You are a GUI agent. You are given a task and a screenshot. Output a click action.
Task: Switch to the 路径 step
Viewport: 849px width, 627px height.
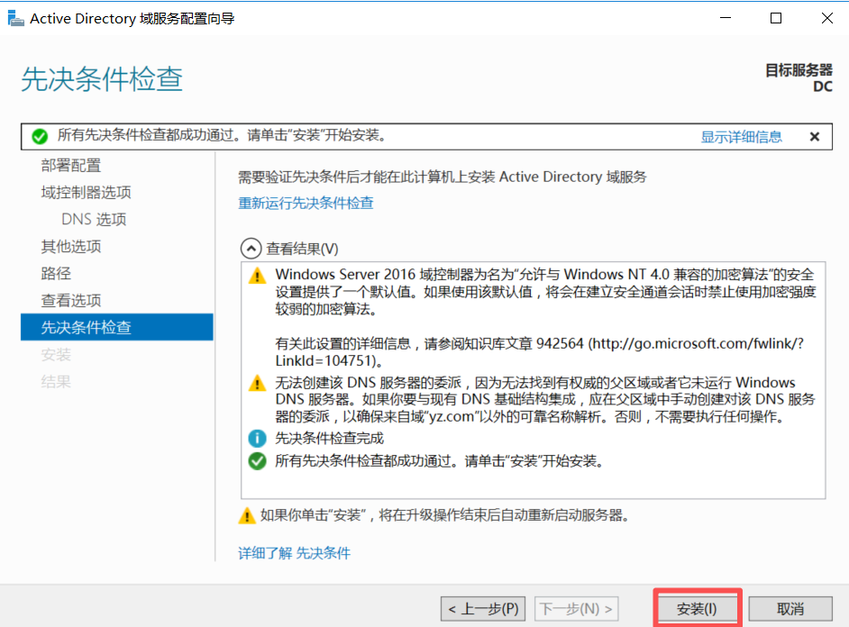coord(56,273)
